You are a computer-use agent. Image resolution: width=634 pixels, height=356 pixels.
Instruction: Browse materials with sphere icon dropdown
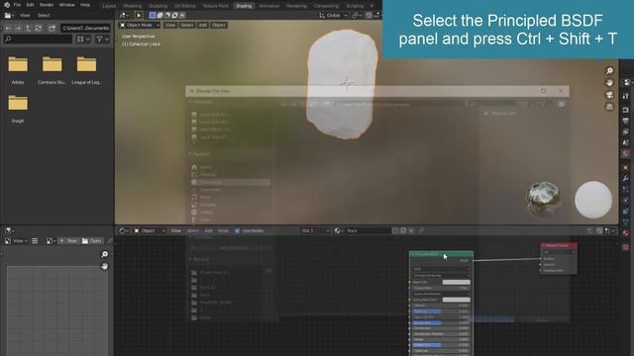coord(339,230)
